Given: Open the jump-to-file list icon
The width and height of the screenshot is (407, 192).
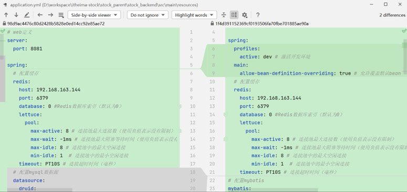Looking at the screenshot, I should (61, 15).
